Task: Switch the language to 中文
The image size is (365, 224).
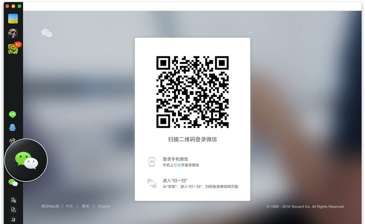Action: (69, 206)
